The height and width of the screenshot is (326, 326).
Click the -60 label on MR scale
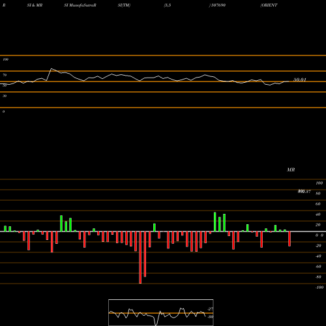pyautogui.click(x=318, y=267)
